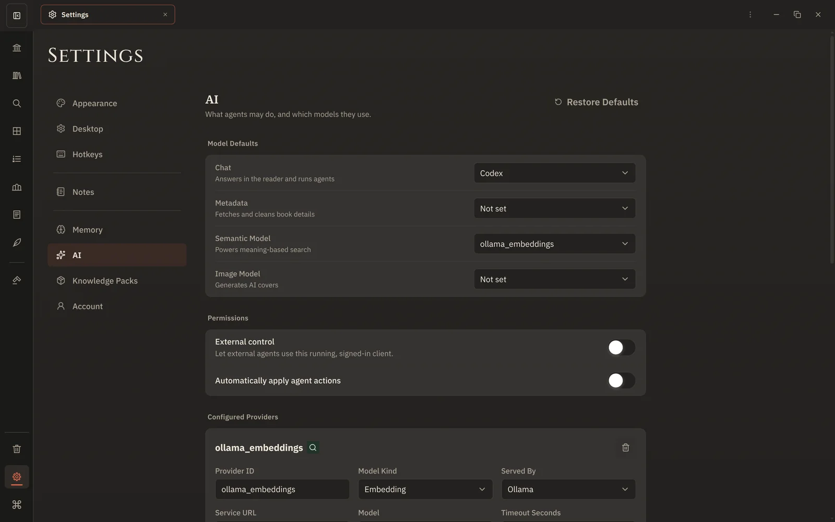Open the gavel icon in left rail
This screenshot has width=835, height=522.
pyautogui.click(x=17, y=280)
